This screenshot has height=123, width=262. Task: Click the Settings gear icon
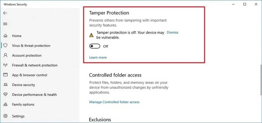tap(5, 116)
